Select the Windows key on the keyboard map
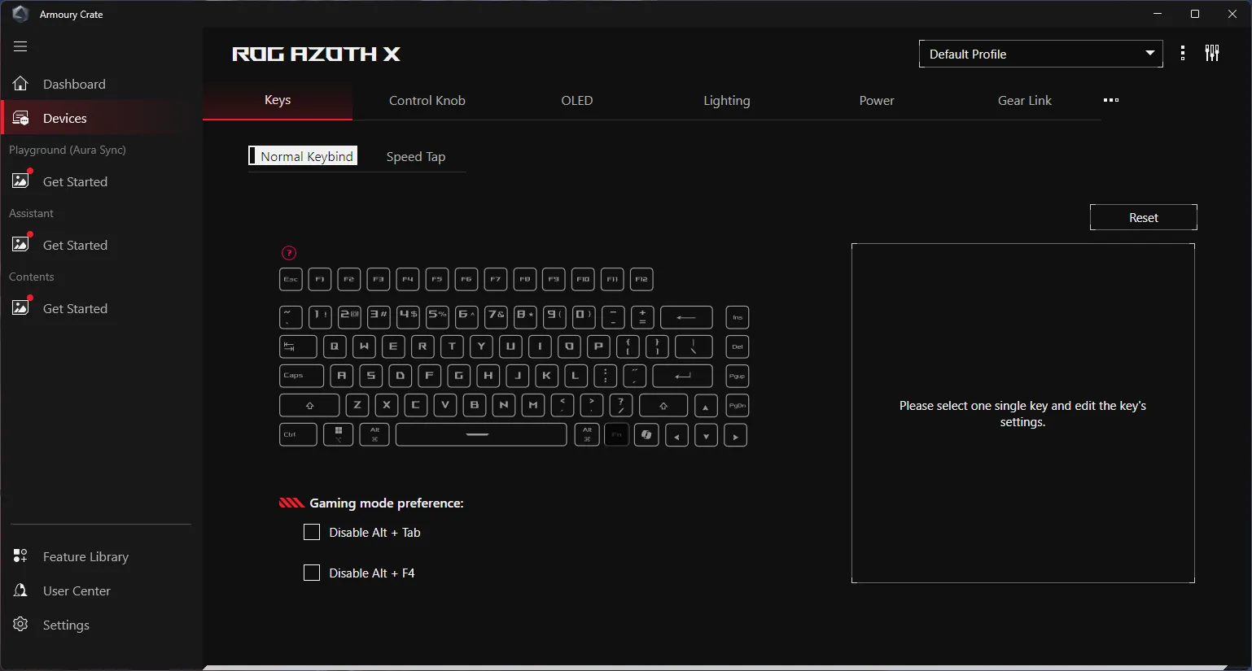The width and height of the screenshot is (1252, 671). [339, 434]
